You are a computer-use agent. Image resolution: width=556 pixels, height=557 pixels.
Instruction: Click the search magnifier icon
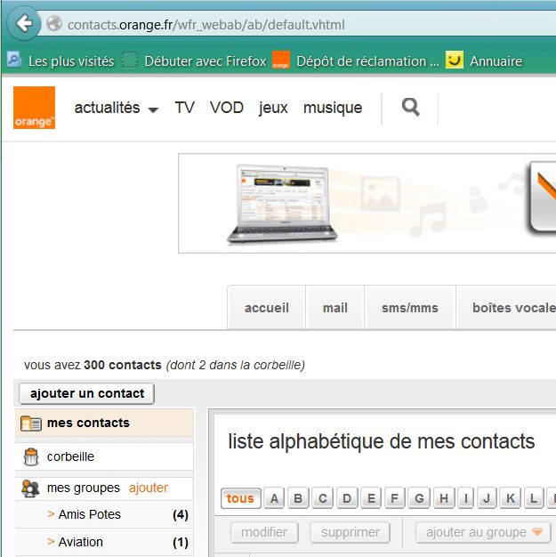411,108
